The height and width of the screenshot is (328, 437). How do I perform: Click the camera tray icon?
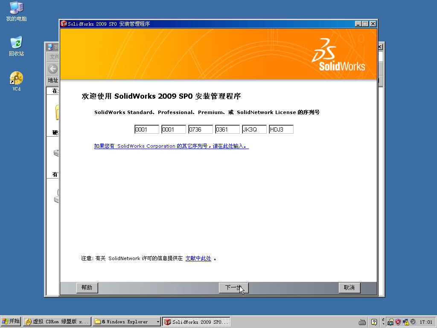[390, 322]
